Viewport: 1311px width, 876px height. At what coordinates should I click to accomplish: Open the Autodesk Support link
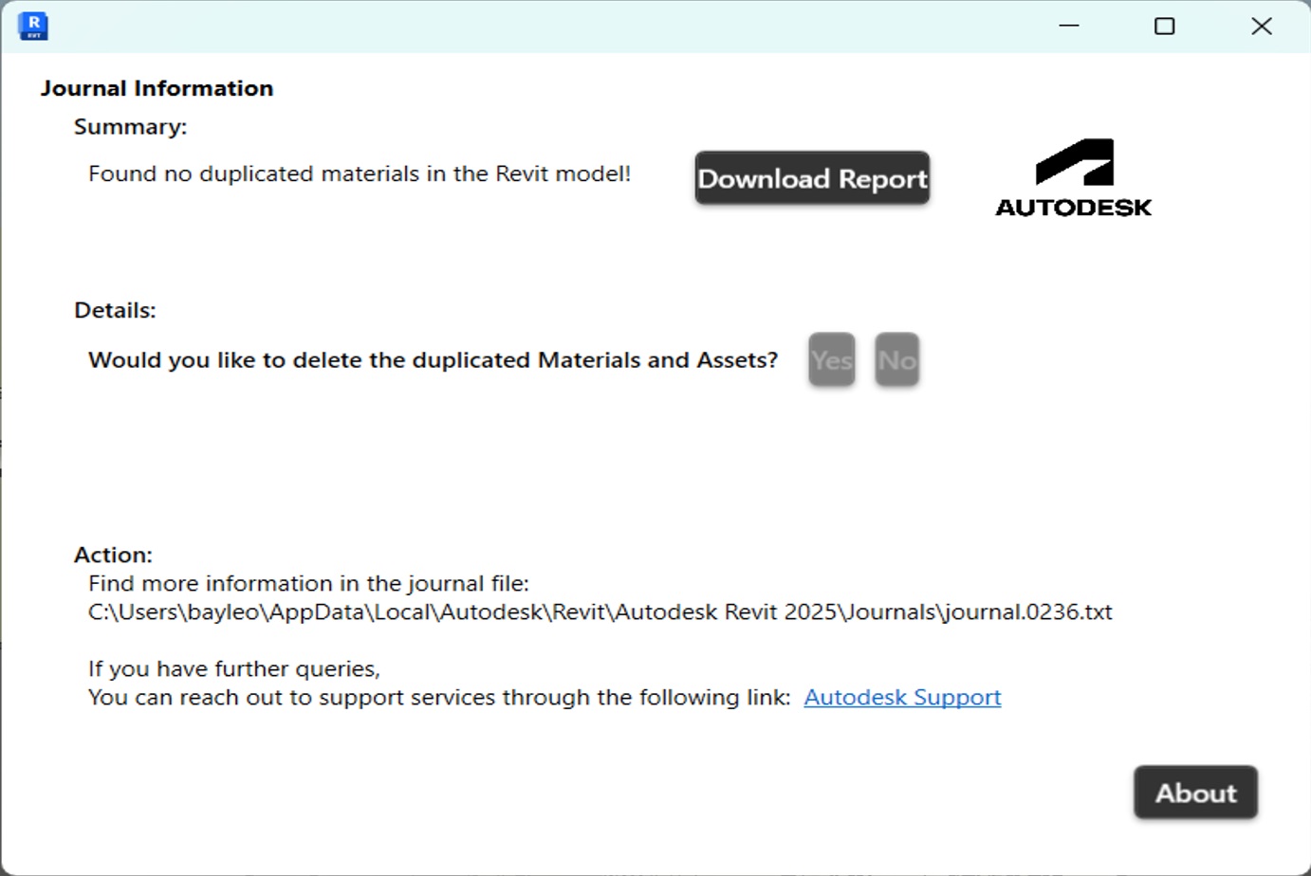pos(901,697)
